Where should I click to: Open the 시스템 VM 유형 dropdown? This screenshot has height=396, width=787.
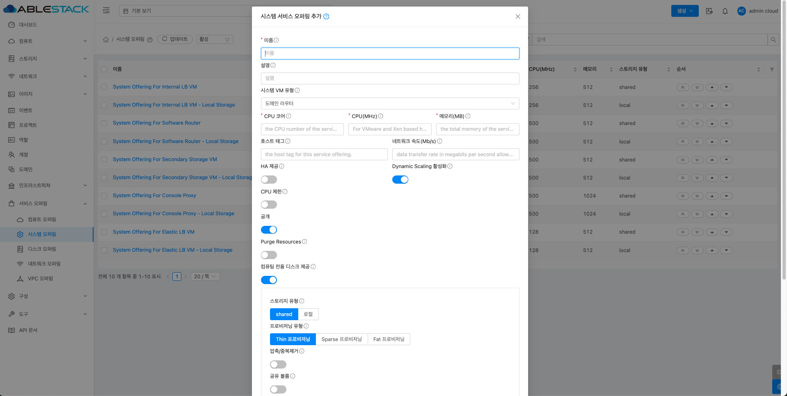click(389, 103)
